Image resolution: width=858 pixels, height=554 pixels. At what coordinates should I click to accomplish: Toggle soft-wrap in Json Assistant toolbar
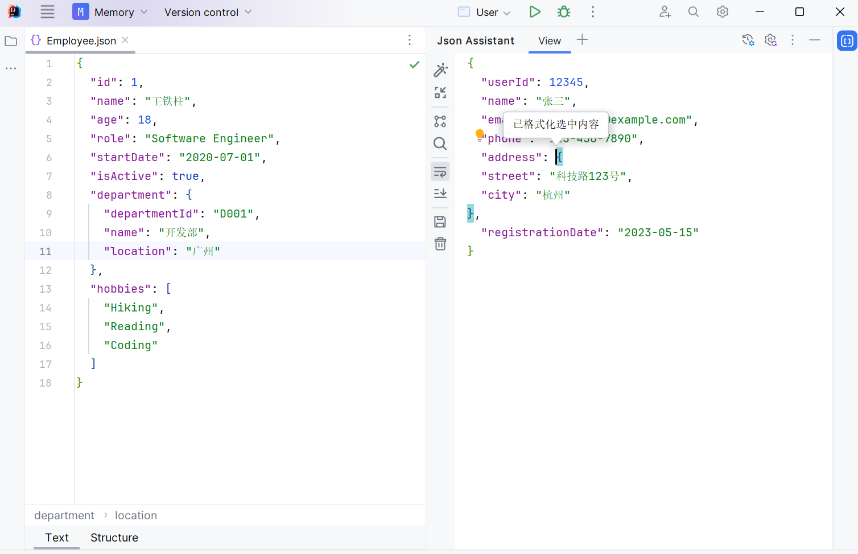440,171
